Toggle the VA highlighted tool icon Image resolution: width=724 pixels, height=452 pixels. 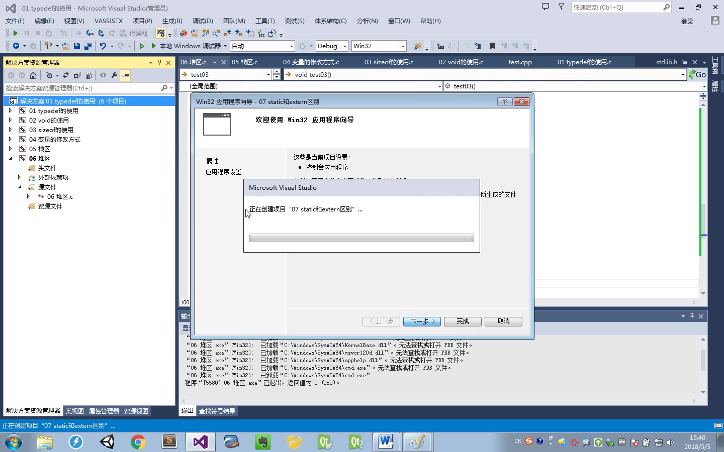160,33
